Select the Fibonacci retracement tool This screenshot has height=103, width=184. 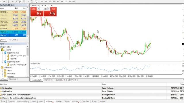(x=24, y=1)
